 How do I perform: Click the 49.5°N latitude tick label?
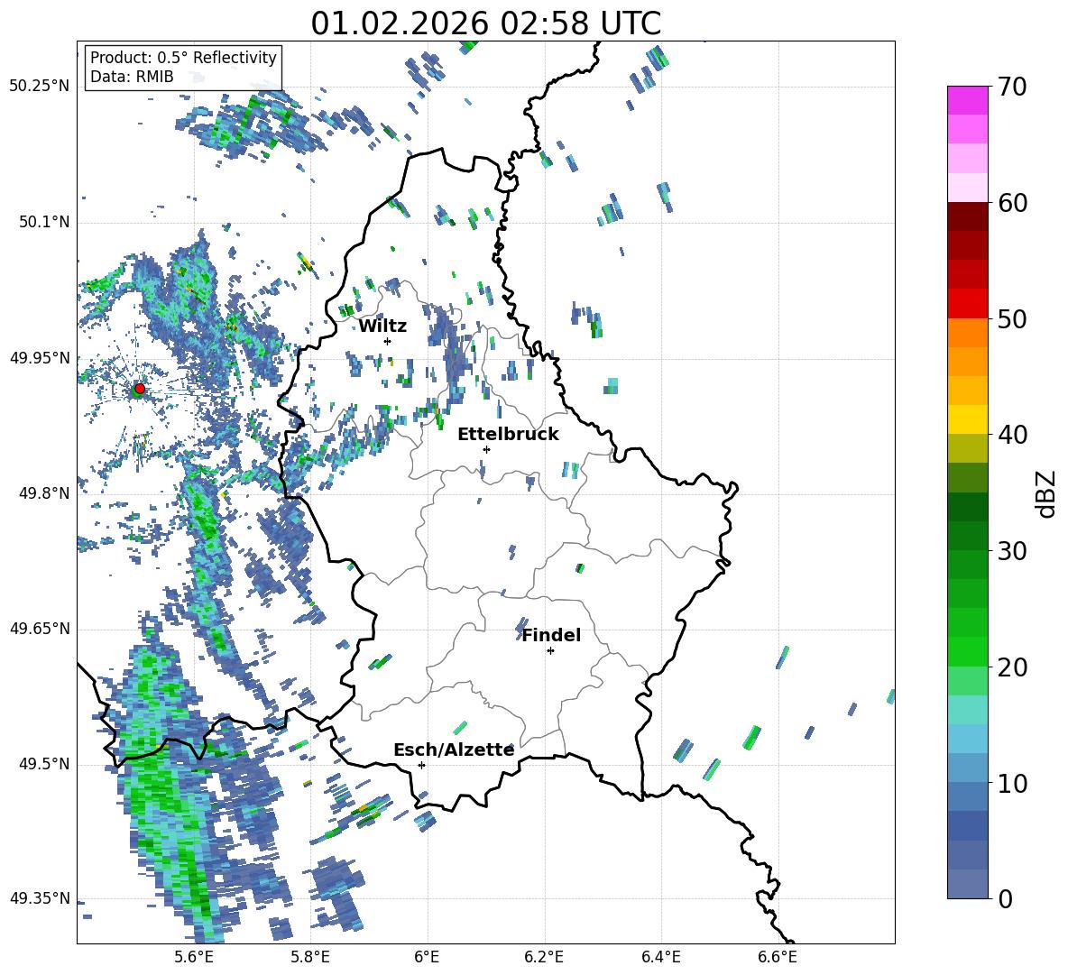[x=44, y=764]
